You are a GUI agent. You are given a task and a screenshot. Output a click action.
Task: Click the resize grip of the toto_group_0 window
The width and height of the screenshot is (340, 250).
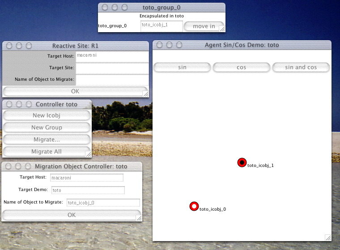point(222,29)
